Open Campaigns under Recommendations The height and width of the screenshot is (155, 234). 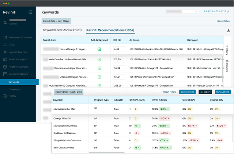15,89
